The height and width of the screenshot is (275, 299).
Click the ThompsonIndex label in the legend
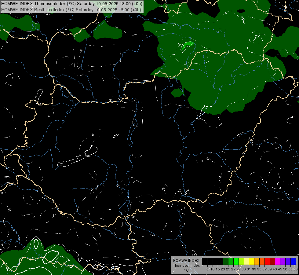coord(186,266)
